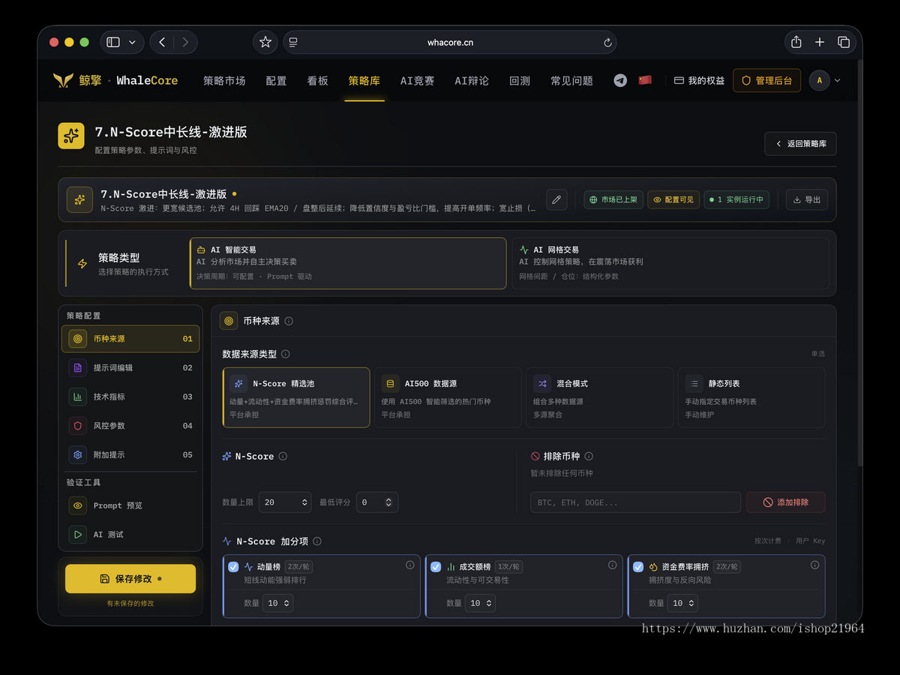Viewport: 900px width, 675px height.
Task: Click info icon beside 币种来源 heading
Action: 289,321
